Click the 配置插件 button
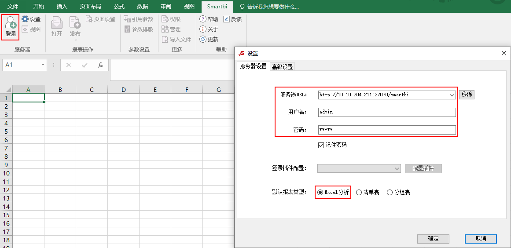Screen dimensions: 511x248 click(423, 168)
